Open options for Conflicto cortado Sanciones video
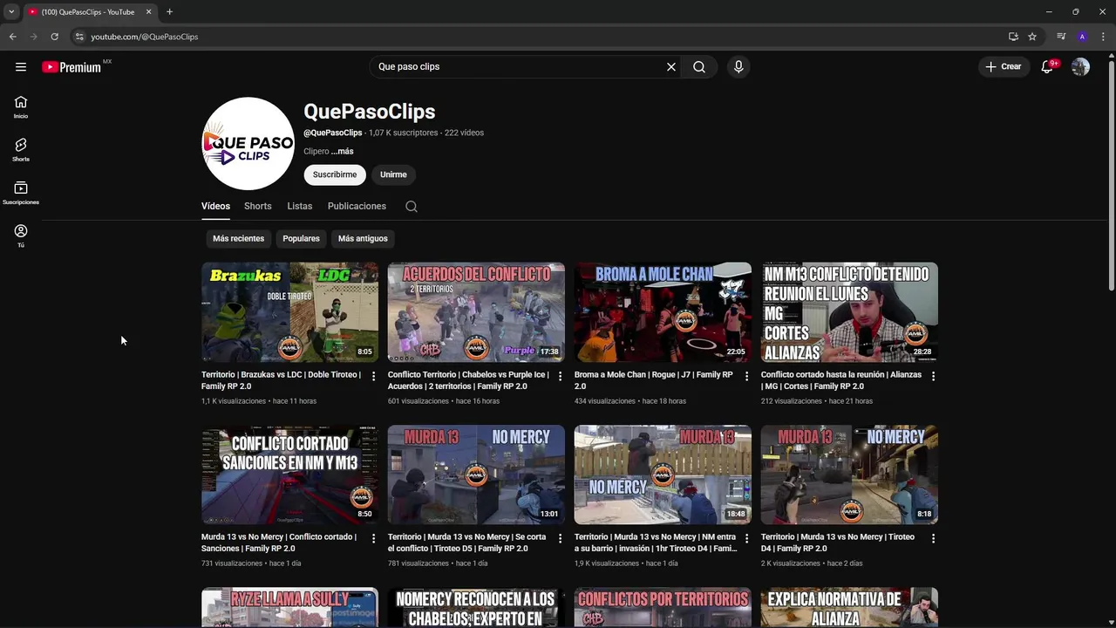The width and height of the screenshot is (1116, 628). [x=373, y=538]
